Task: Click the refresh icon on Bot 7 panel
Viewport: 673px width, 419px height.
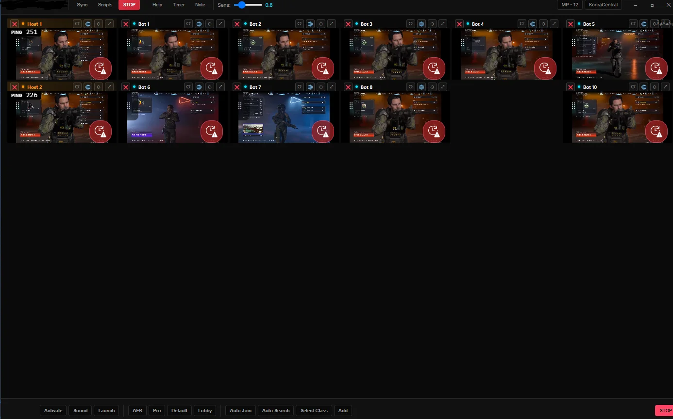Action: pos(300,86)
